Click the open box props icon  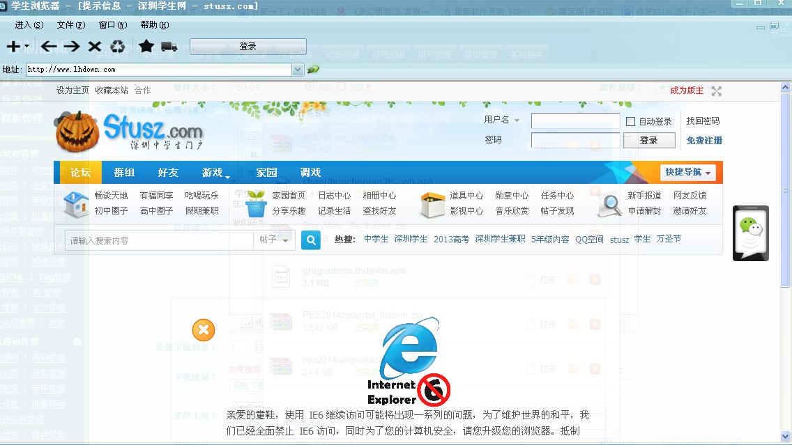(432, 204)
